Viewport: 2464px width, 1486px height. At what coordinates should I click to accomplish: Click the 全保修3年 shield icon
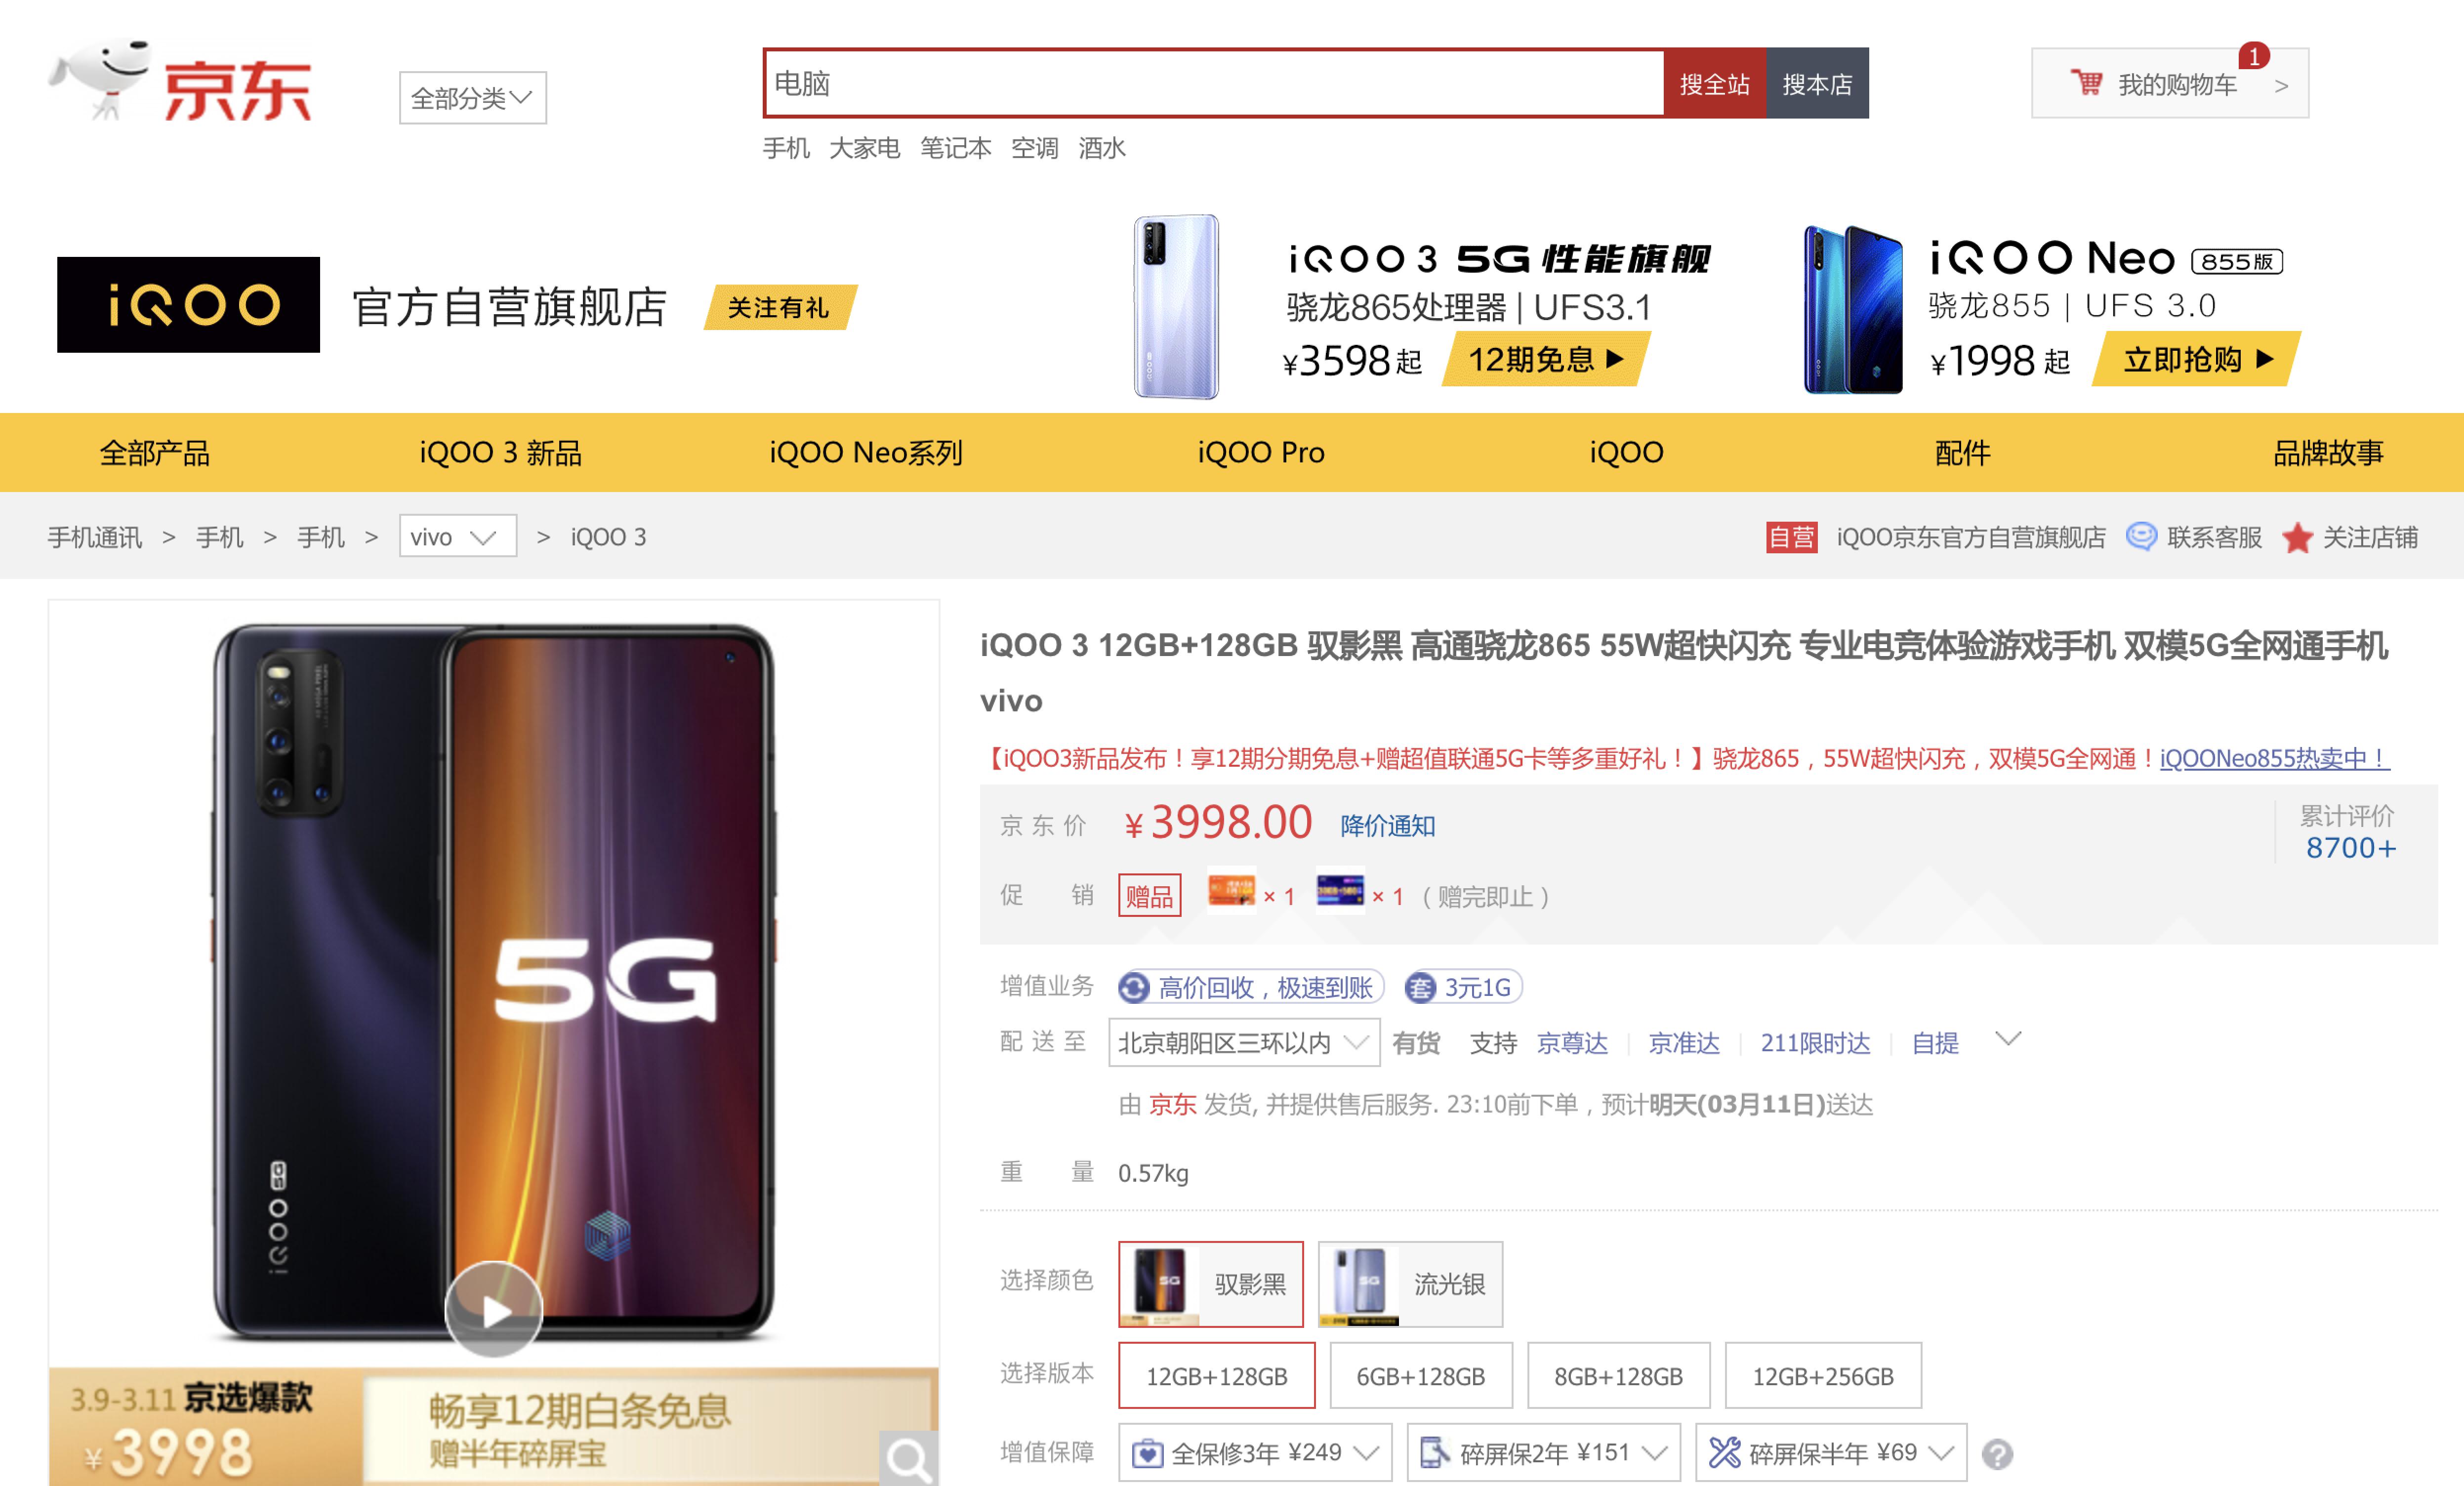point(1147,1453)
